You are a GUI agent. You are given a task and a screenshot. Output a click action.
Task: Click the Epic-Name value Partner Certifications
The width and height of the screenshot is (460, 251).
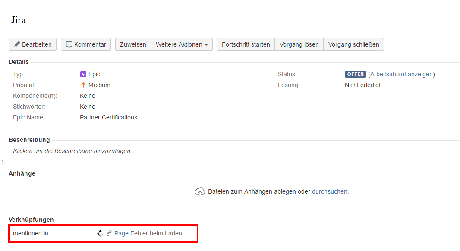(x=108, y=117)
